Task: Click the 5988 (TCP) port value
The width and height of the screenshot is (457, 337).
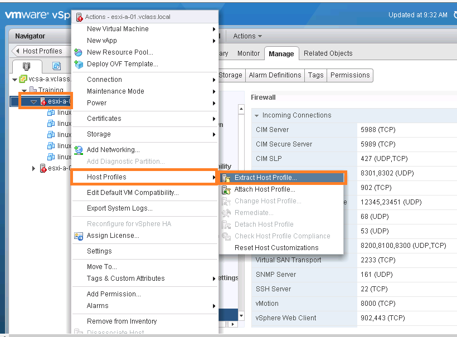Action: (378, 130)
